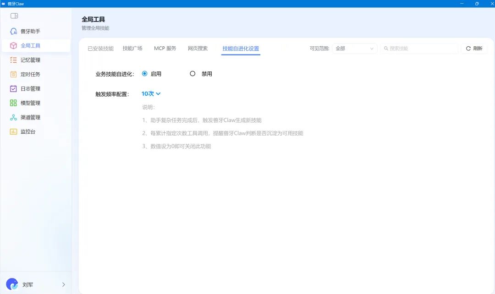Switch to the 已安装技能 tab
The image size is (495, 294).
[100, 49]
